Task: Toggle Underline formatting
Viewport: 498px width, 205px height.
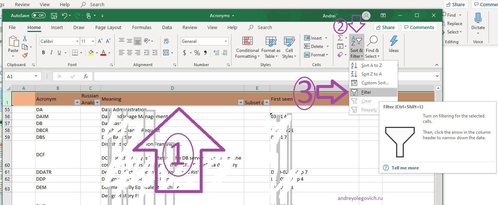Action: click(60, 52)
